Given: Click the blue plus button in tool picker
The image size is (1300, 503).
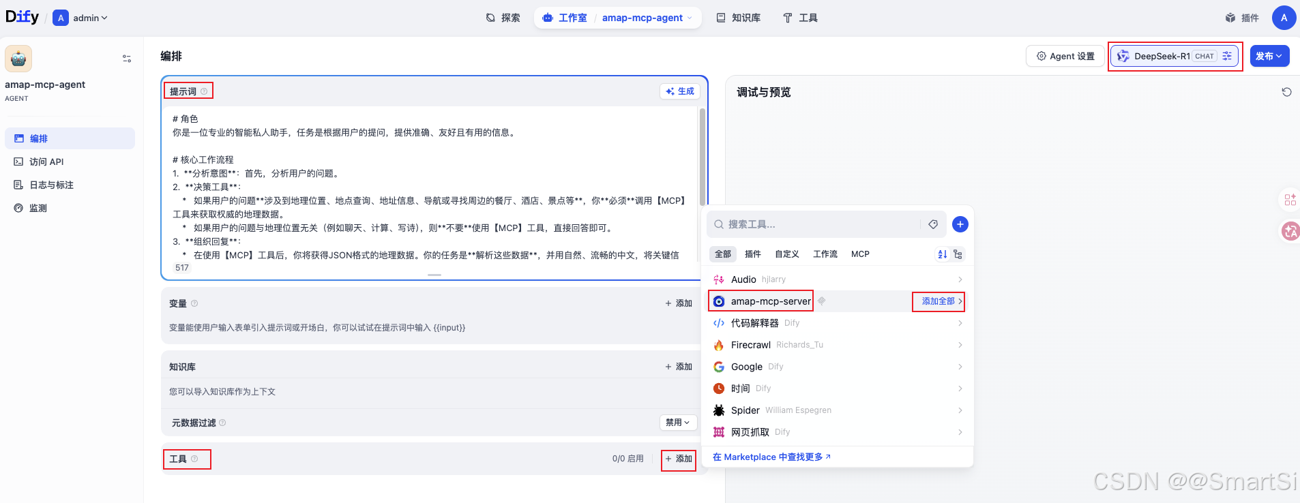Looking at the screenshot, I should click(x=960, y=224).
